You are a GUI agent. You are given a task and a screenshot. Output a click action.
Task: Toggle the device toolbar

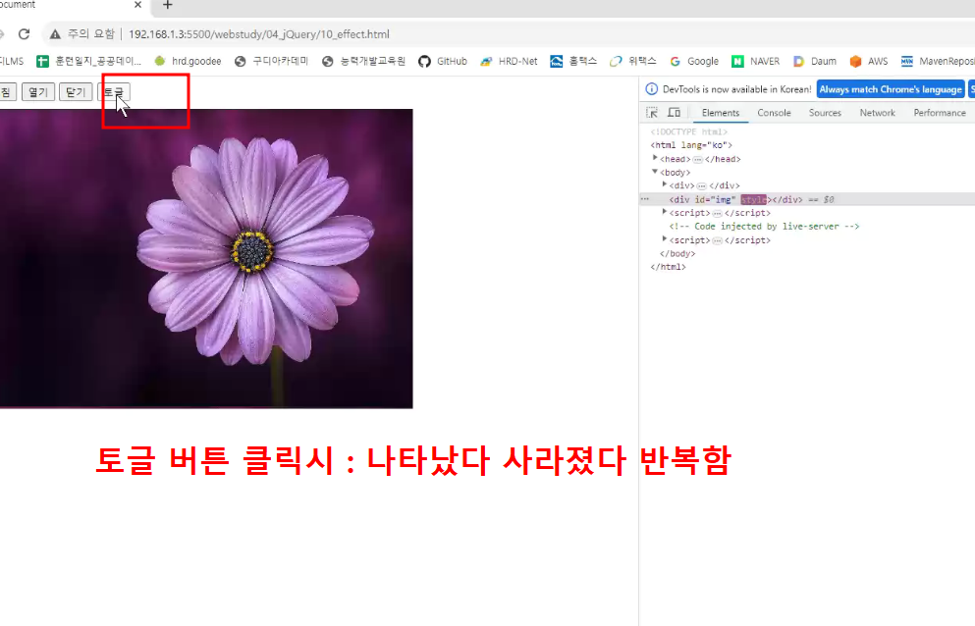674,113
